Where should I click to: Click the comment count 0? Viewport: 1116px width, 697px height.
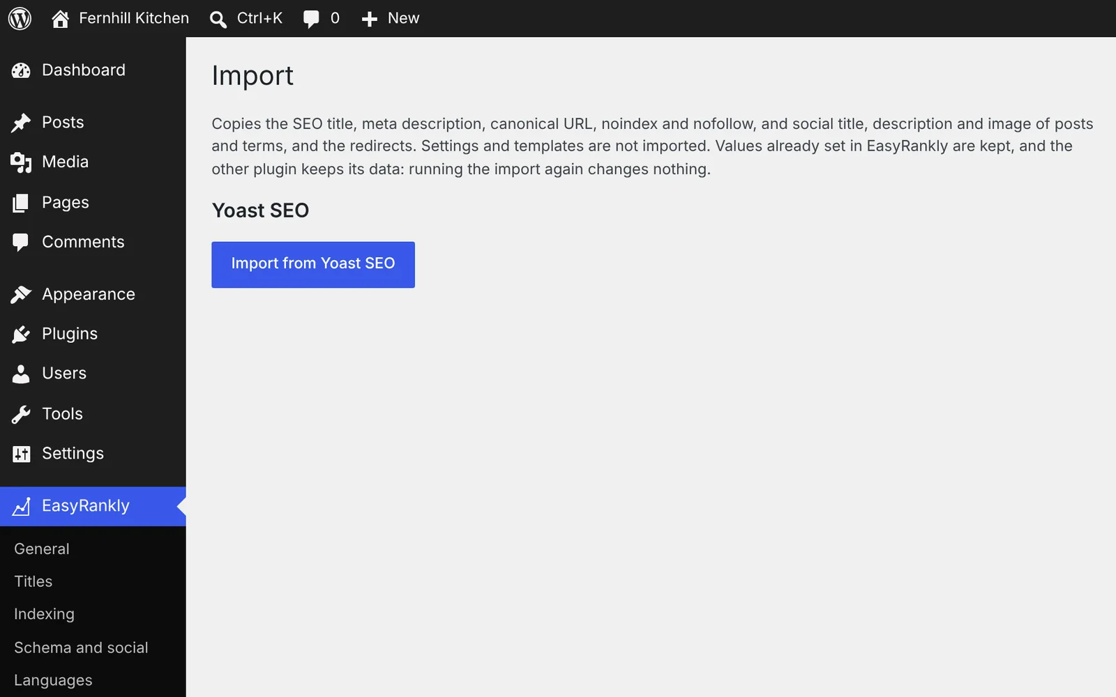335,18
